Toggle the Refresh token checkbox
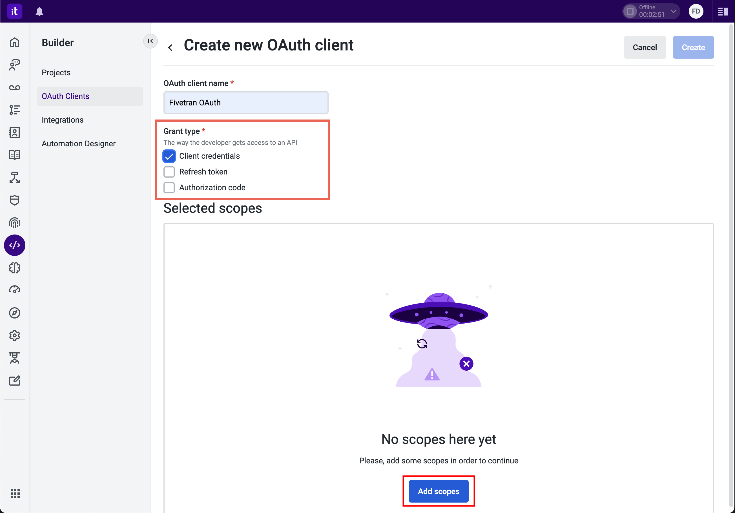This screenshot has height=513, width=735. coord(169,172)
